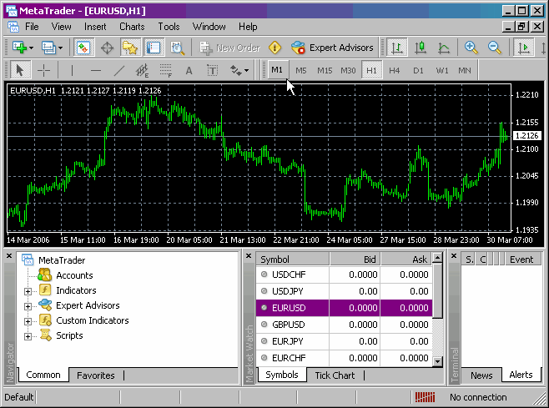Select the USDJPY symbol row
The height and width of the screenshot is (408, 549).
coord(345,291)
